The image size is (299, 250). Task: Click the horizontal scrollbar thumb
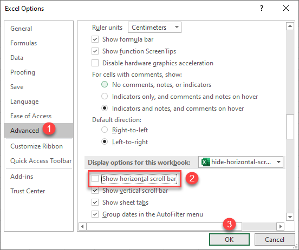[164, 226]
